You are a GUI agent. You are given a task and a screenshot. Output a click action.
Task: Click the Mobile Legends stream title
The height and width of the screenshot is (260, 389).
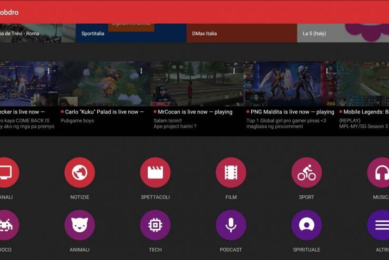point(366,112)
